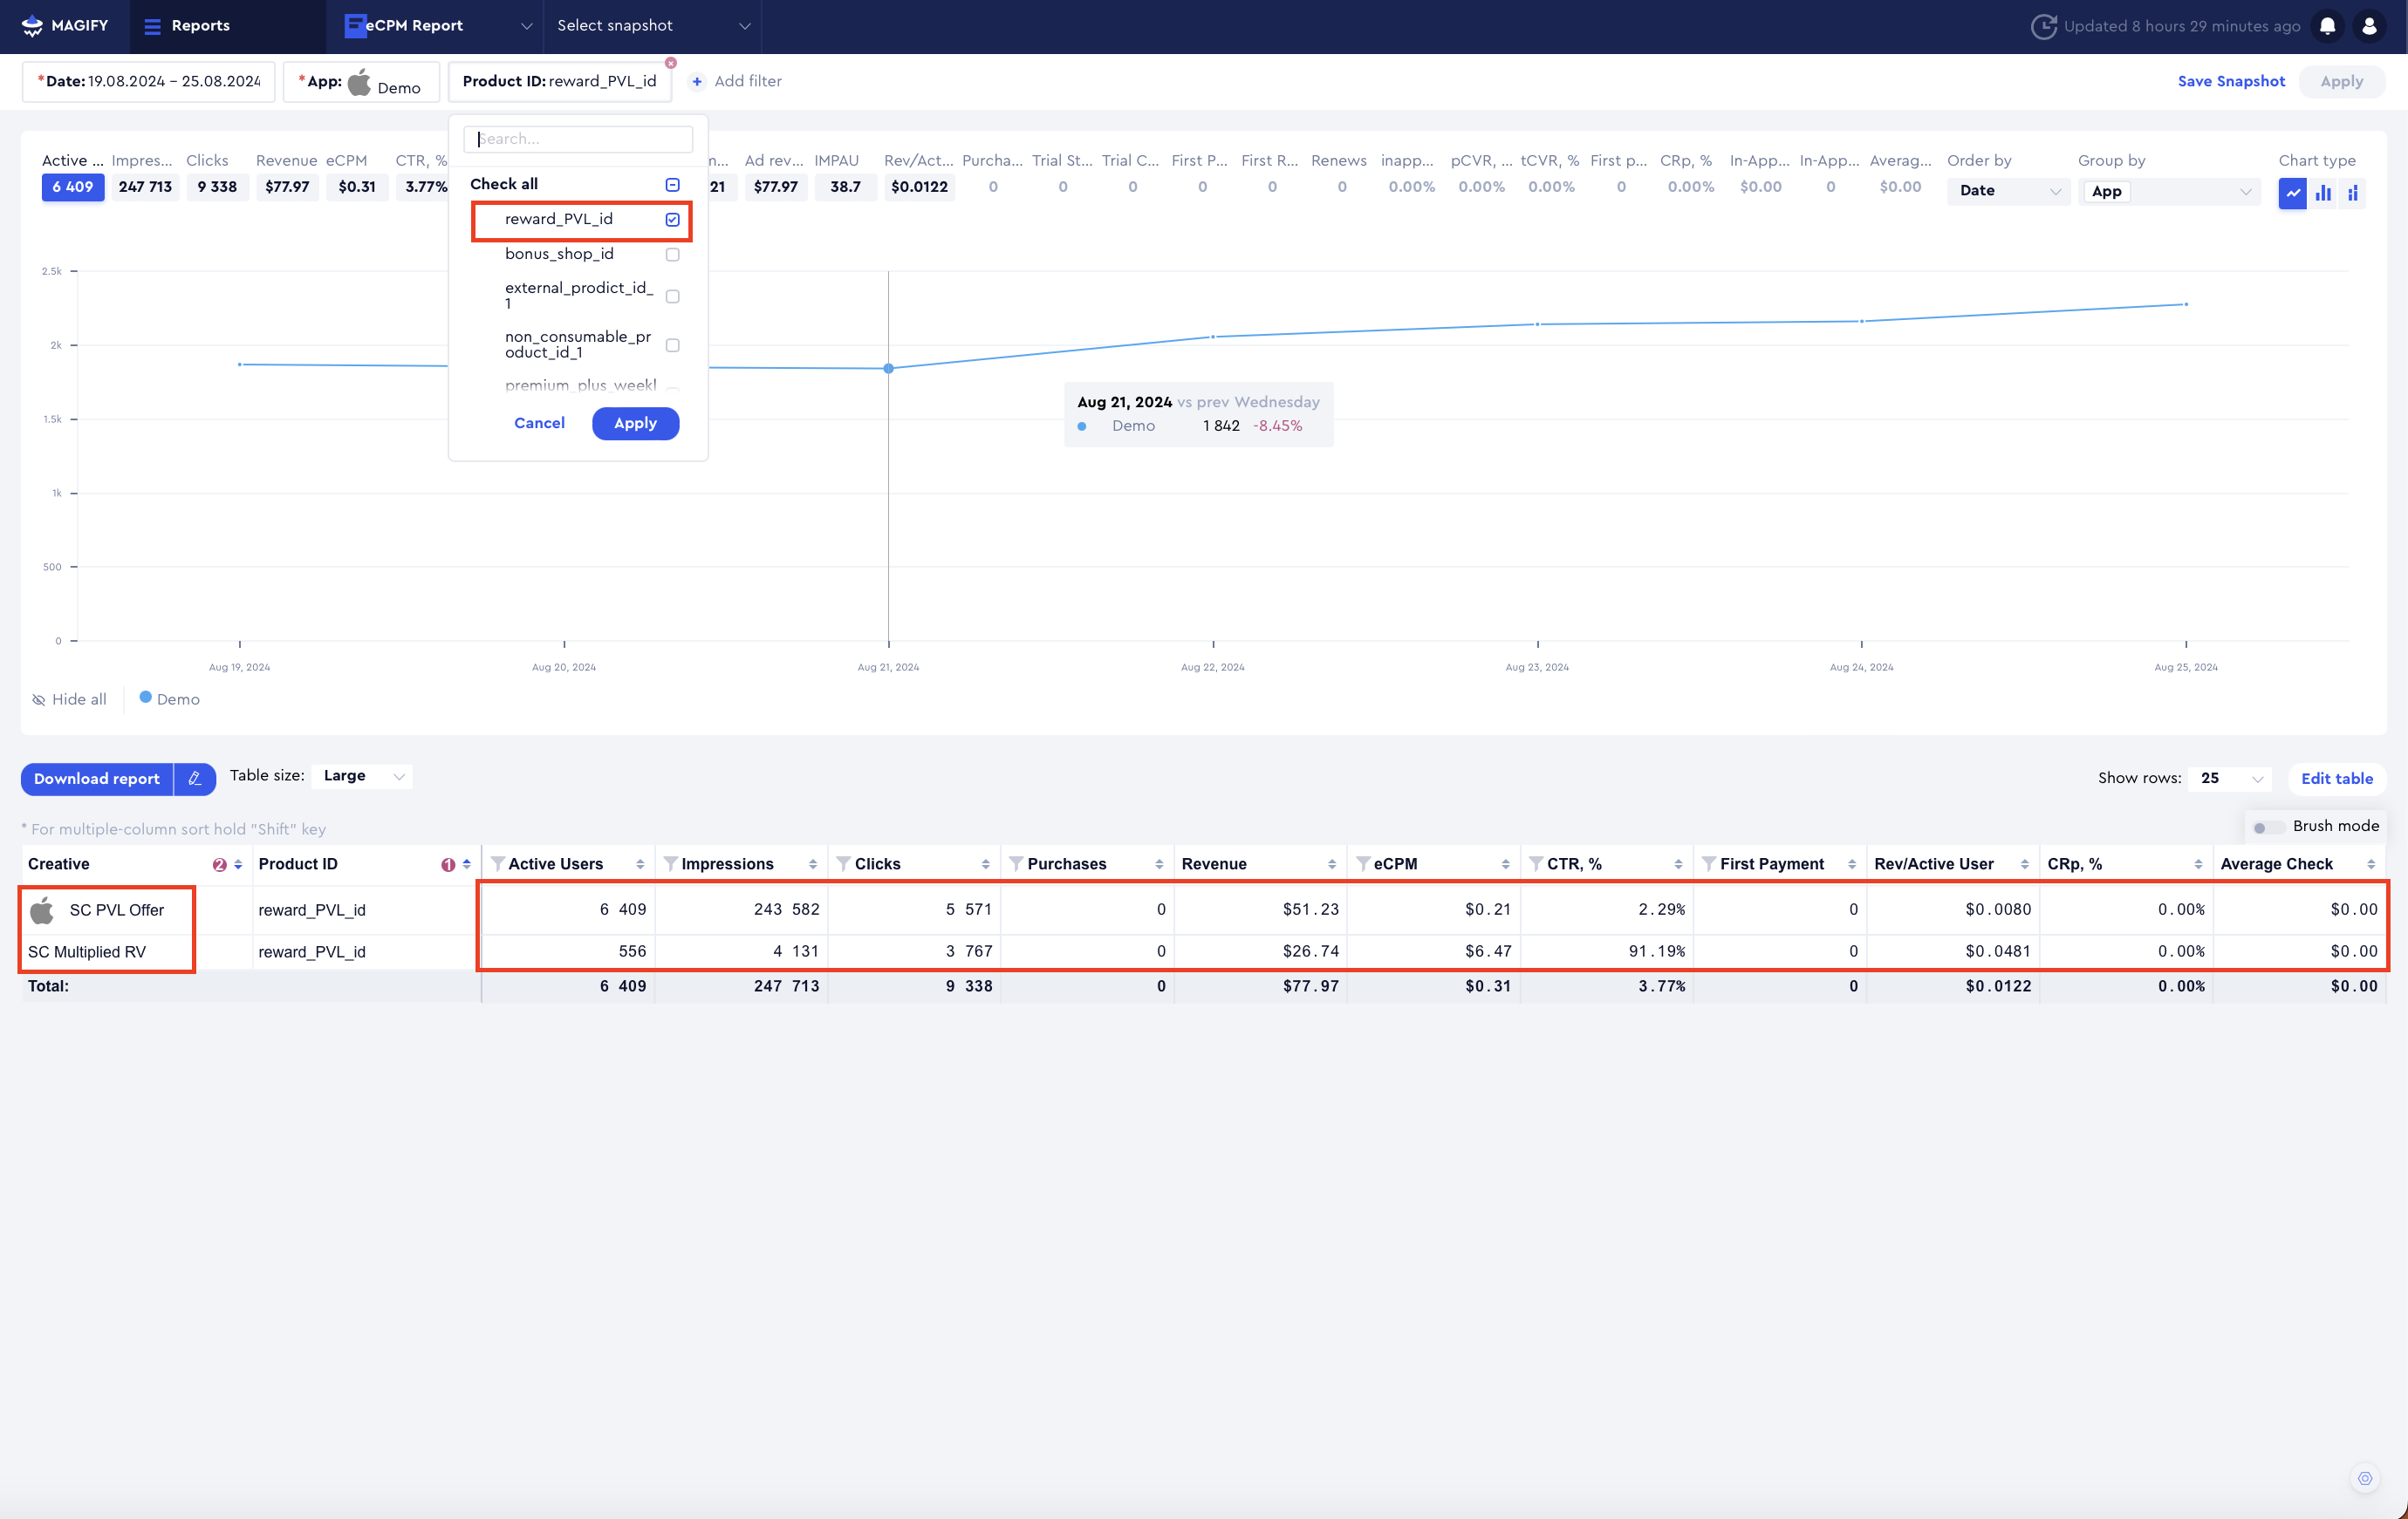Click the Impressions column filter icon

click(x=671, y=863)
